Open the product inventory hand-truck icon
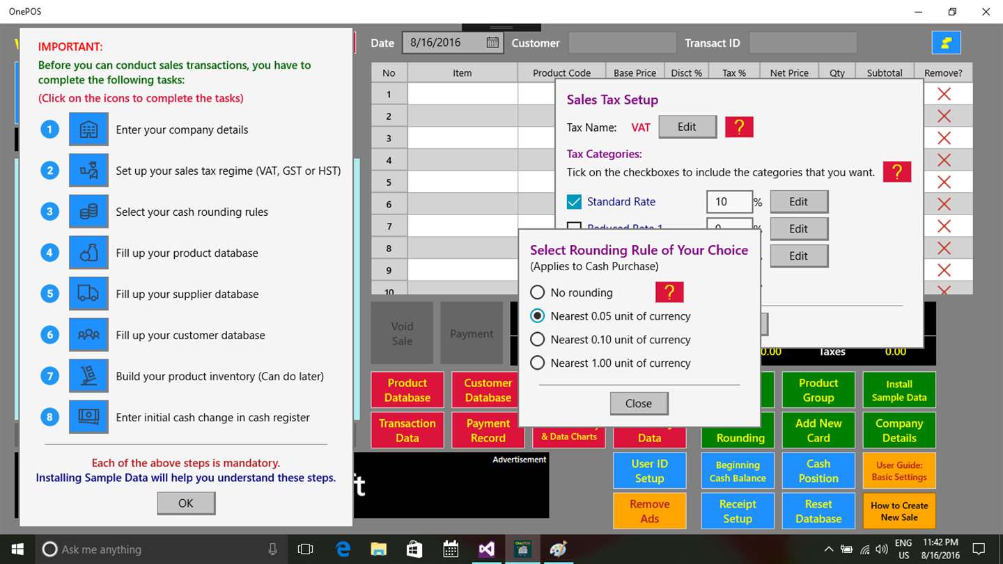The height and width of the screenshot is (564, 1003). pyautogui.click(x=88, y=376)
